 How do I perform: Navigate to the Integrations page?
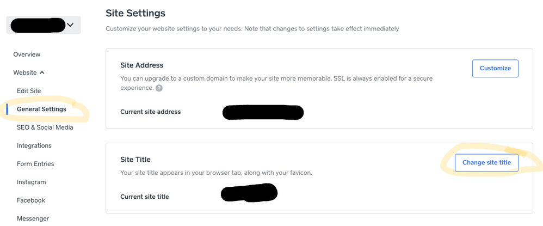(34, 145)
